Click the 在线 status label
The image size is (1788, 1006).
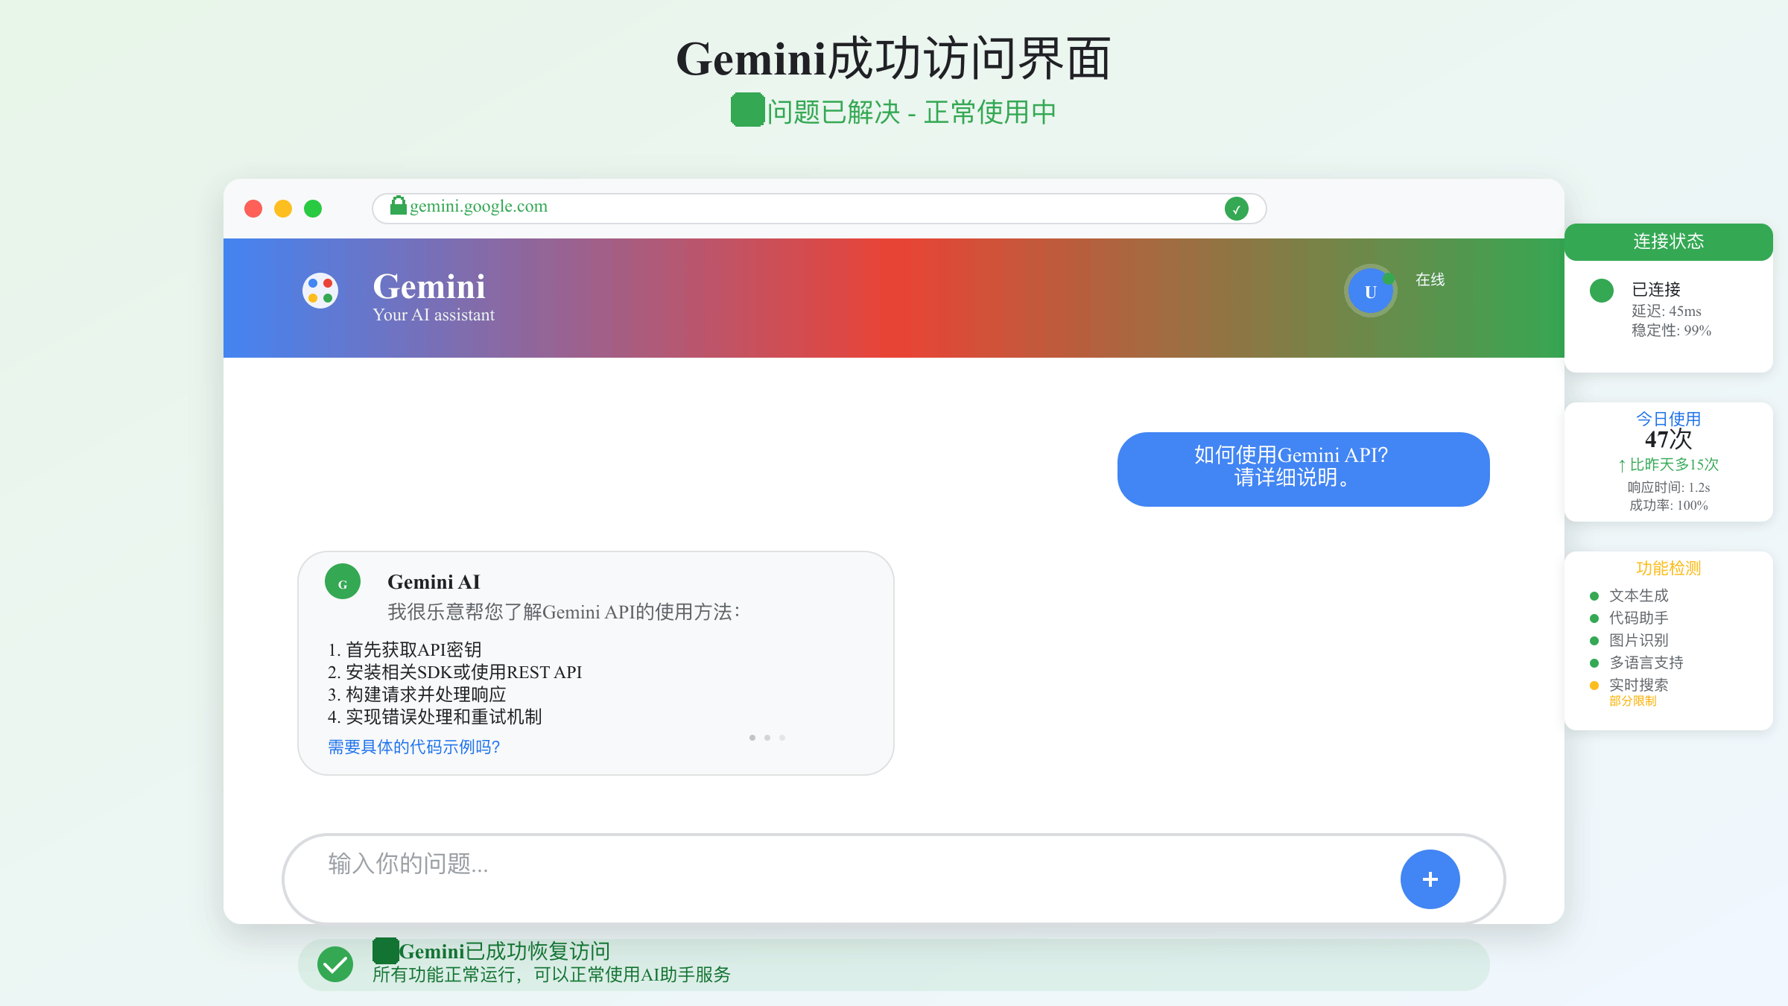point(1430,279)
